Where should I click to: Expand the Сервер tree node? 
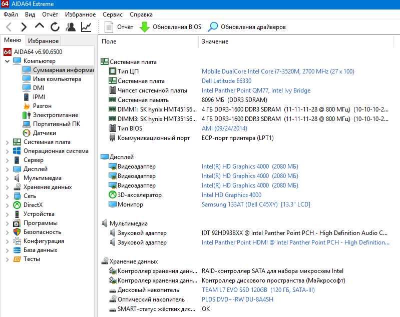[7, 160]
